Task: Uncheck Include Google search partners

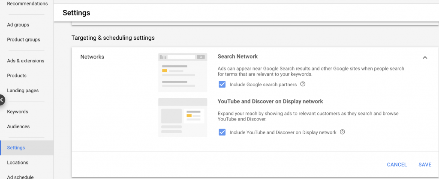Action: [x=222, y=85]
